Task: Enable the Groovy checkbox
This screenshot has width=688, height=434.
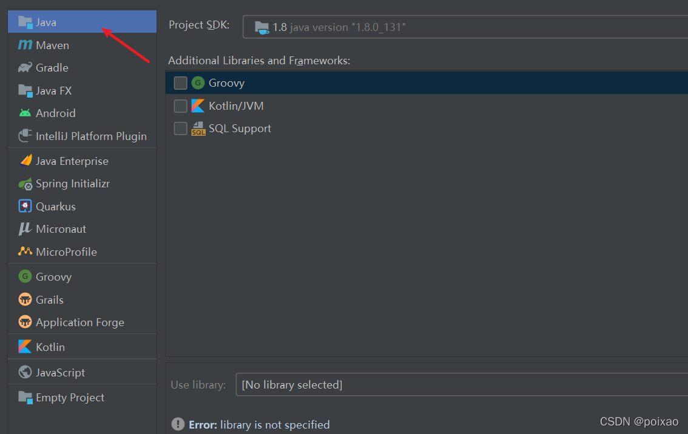Action: [180, 83]
